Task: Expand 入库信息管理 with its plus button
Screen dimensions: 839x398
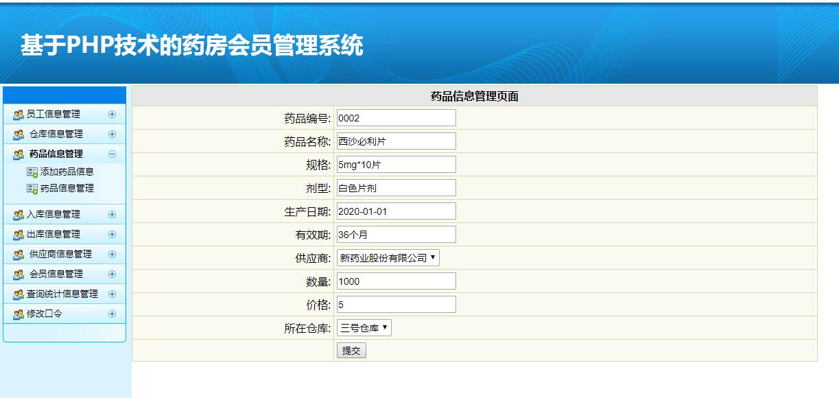Action: [113, 215]
